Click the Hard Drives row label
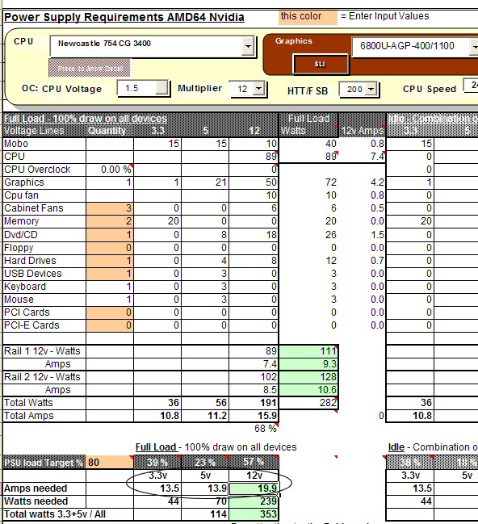 click(30, 260)
